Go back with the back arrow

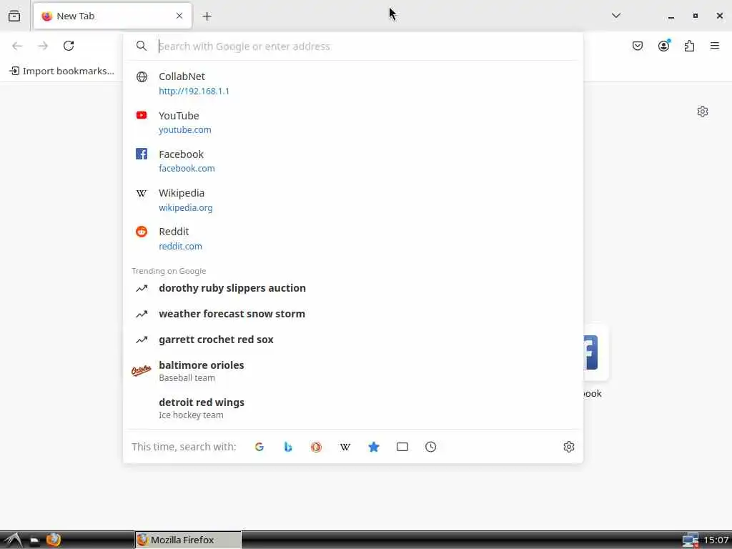pos(17,46)
